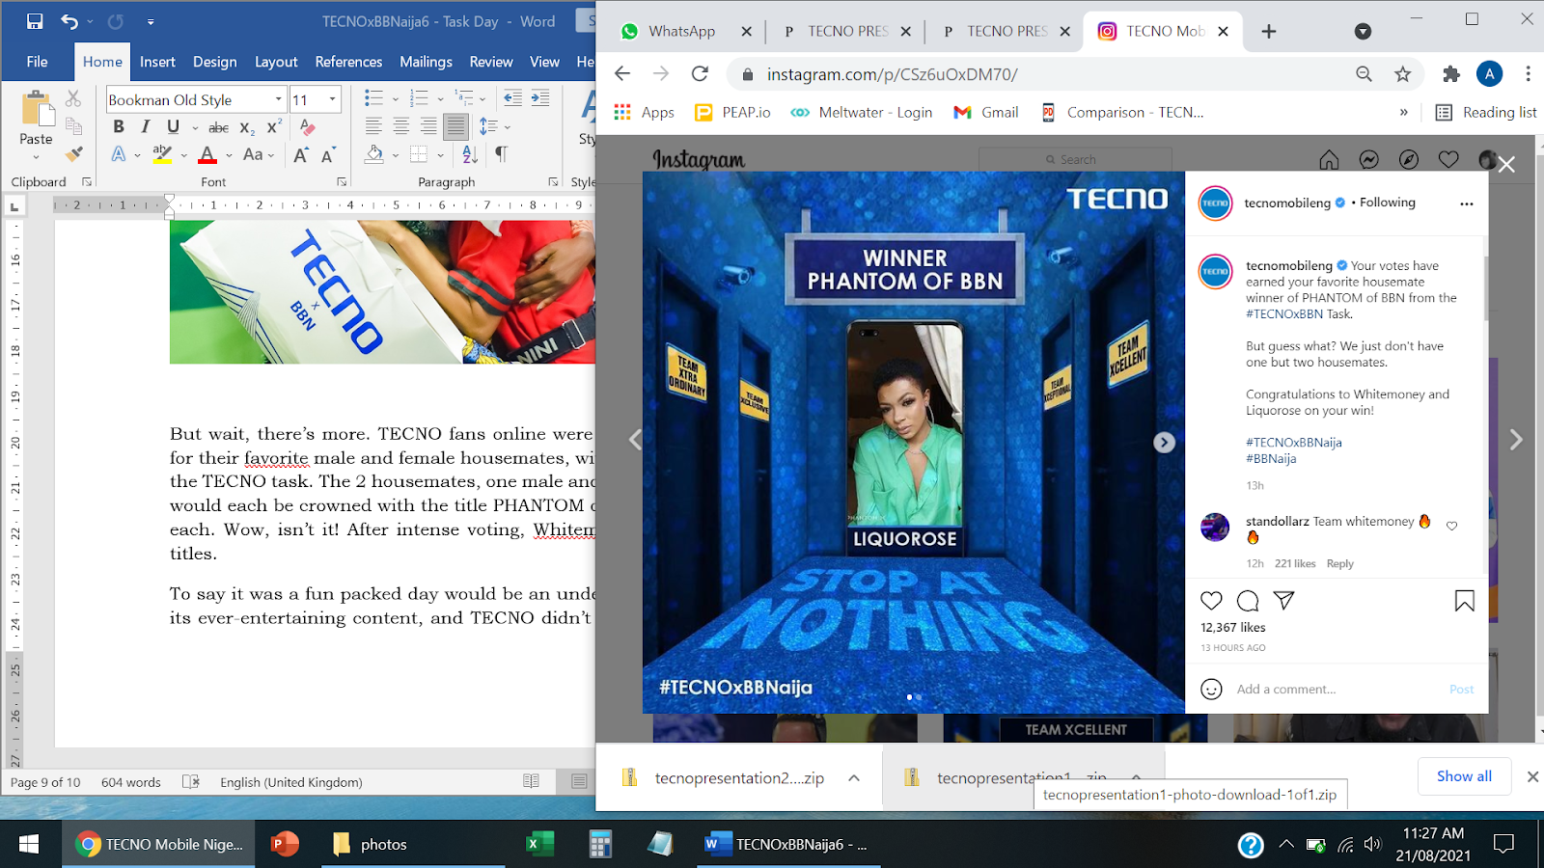The image size is (1544, 868).
Task: Open the Gmail bookmark
Action: (985, 113)
